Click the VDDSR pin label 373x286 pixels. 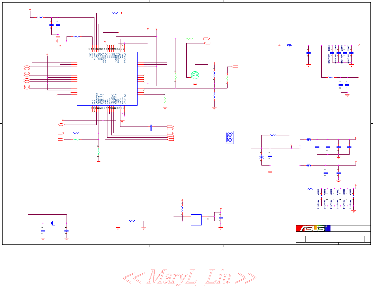coord(95,56)
